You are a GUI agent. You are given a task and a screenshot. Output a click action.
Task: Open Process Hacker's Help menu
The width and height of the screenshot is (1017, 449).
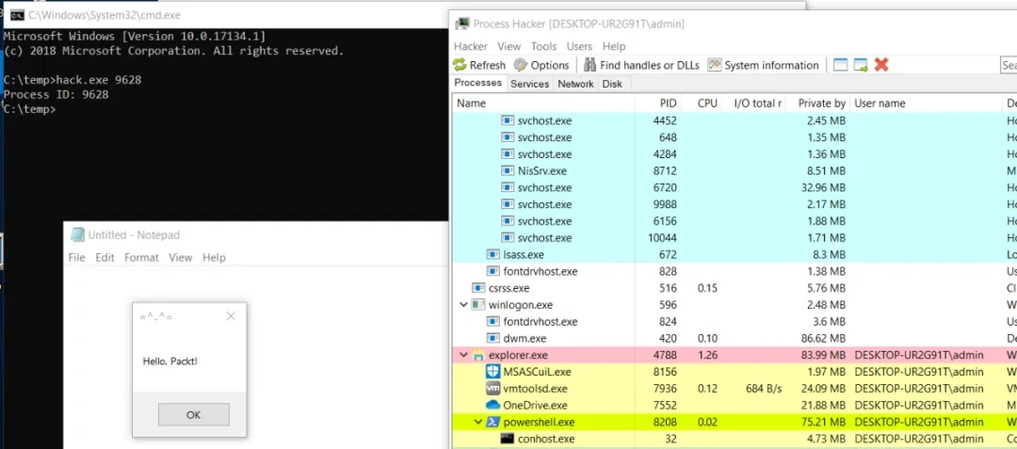point(614,46)
